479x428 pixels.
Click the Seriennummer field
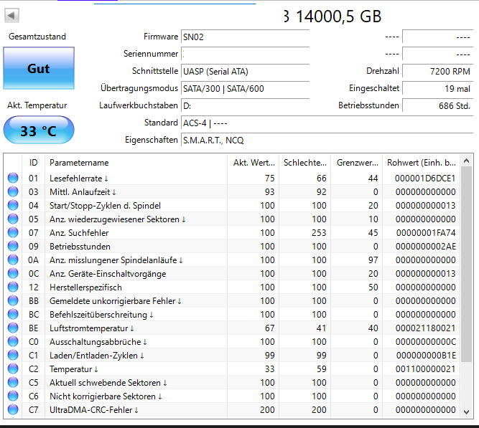(x=246, y=54)
